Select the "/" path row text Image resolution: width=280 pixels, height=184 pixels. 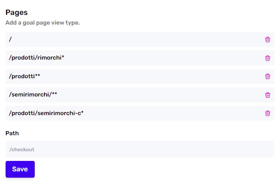click(x=10, y=39)
